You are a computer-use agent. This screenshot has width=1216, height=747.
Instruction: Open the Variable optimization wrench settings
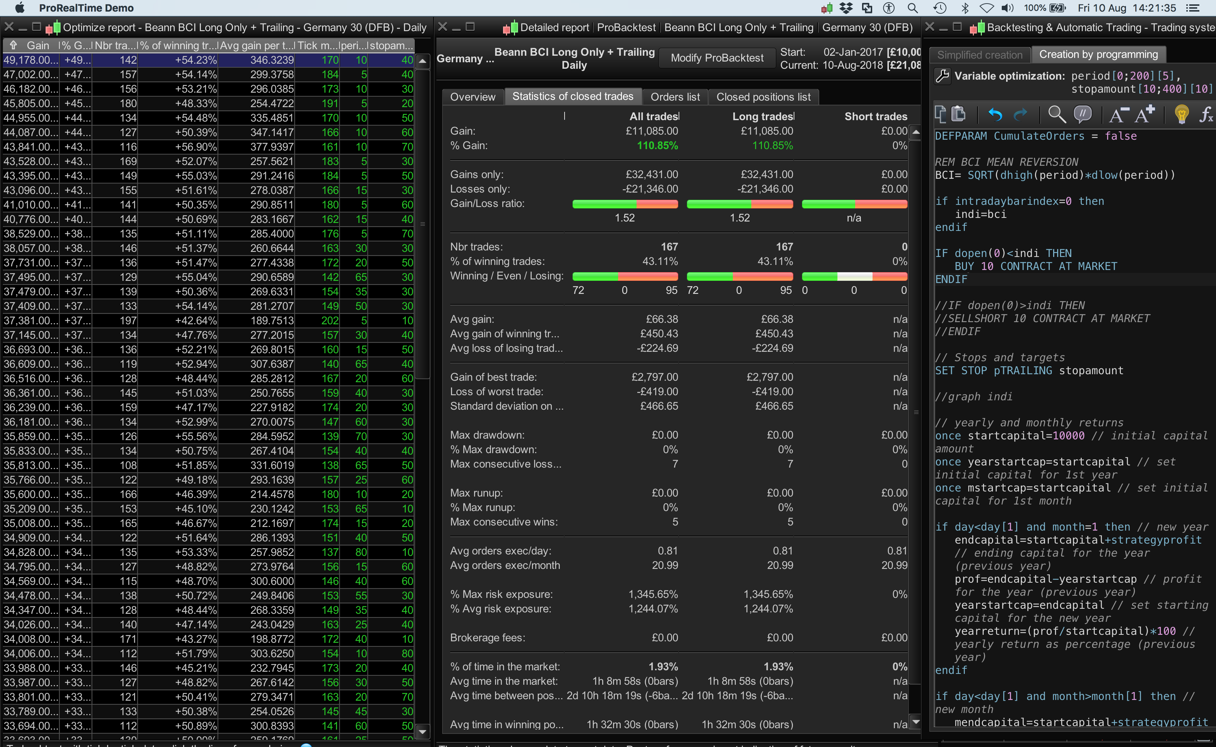pyautogui.click(x=942, y=76)
